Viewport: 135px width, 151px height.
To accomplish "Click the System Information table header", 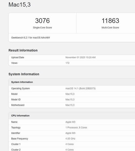I will pos(22,82).
